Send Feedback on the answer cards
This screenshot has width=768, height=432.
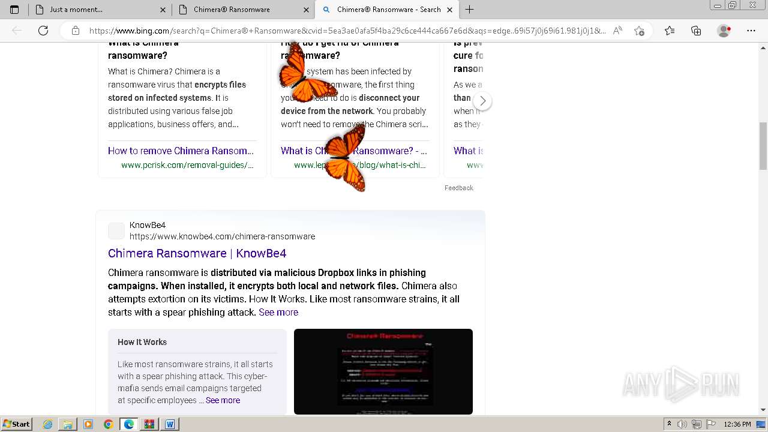459,188
